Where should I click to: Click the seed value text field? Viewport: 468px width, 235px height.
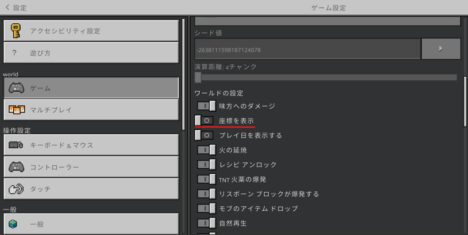click(307, 49)
